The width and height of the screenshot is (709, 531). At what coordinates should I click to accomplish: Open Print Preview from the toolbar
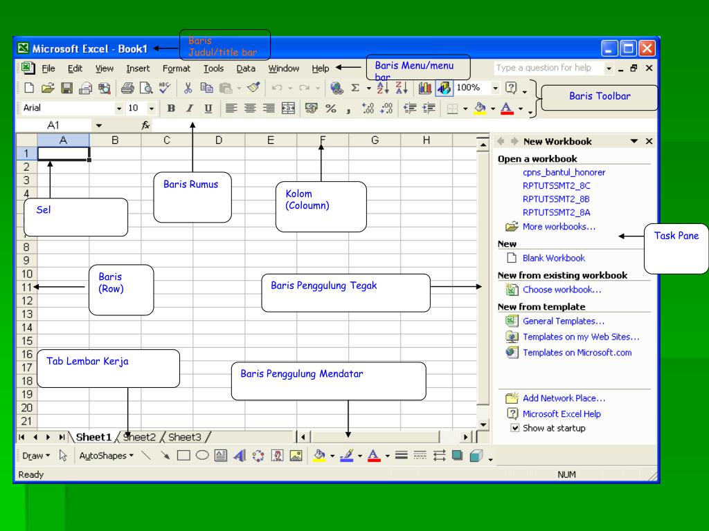[x=146, y=88]
